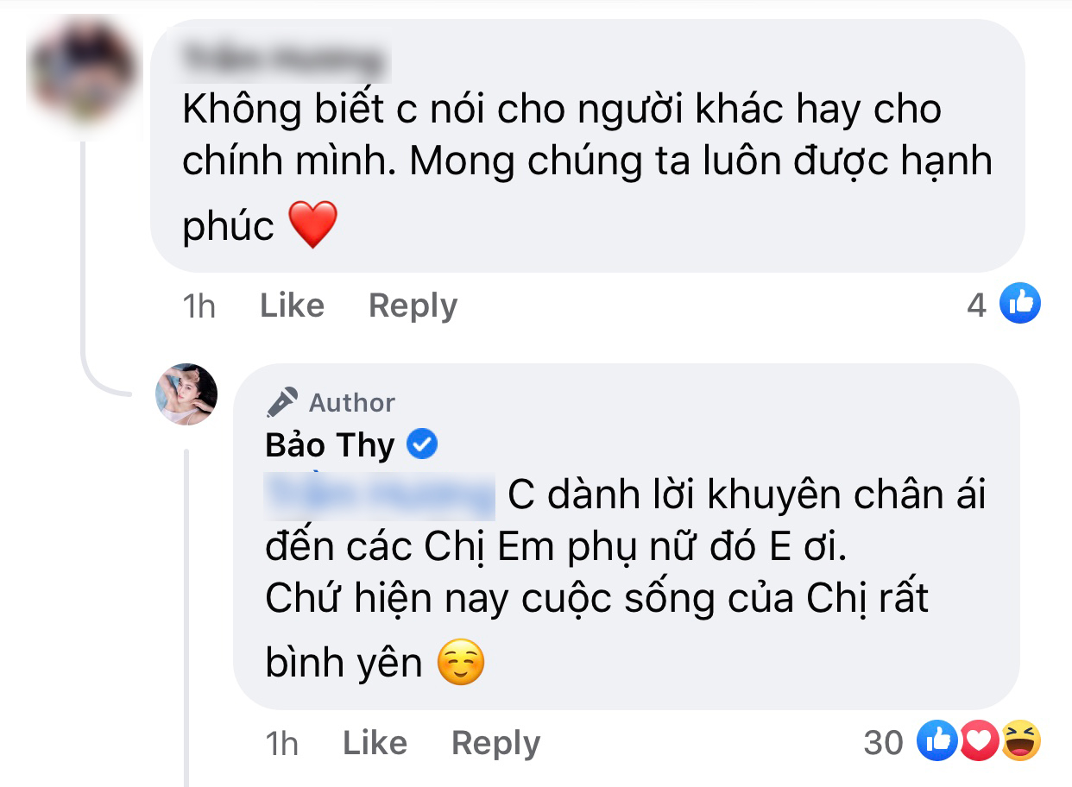Viewport: 1072px width, 787px height.
Task: Open the reaction count "4" on the first comment
Action: [x=976, y=305]
